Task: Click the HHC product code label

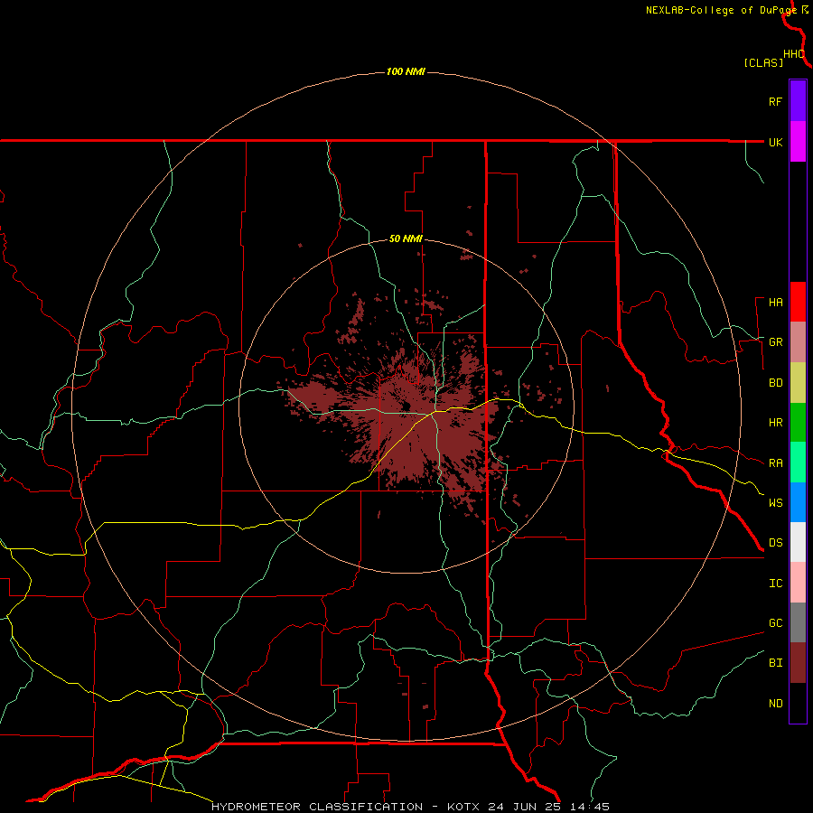Action: (x=794, y=54)
